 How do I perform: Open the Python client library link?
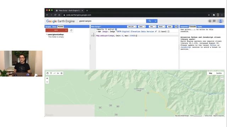pyautogui.click(x=213, y=45)
